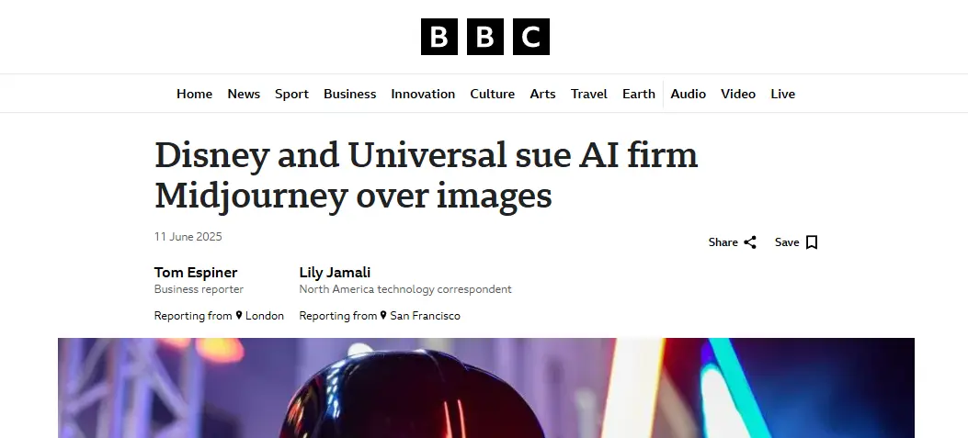The width and height of the screenshot is (968, 438).
Task: Click the share icon
Action: coord(750,242)
